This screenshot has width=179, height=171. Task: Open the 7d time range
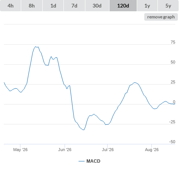click(74, 6)
